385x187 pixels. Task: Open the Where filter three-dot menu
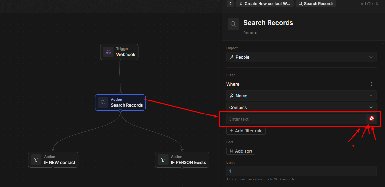(x=371, y=84)
